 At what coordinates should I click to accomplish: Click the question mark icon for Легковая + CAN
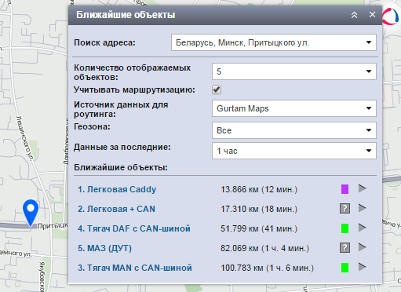pyautogui.click(x=344, y=209)
